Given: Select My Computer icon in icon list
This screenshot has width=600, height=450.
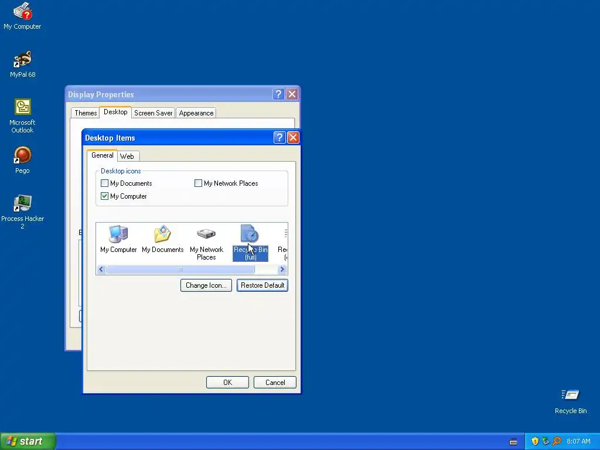Looking at the screenshot, I should [118, 240].
